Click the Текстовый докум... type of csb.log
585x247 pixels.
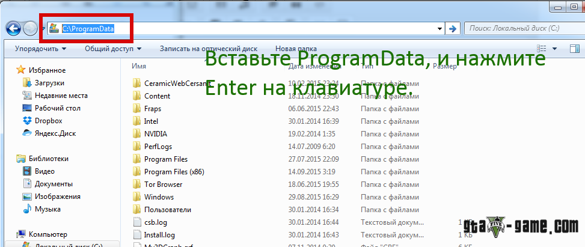(x=393, y=222)
